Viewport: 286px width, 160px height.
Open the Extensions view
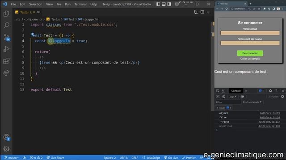[6, 61]
